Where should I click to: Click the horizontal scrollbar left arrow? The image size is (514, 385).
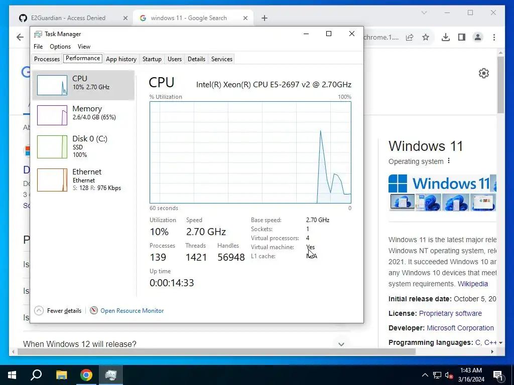tap(13, 352)
